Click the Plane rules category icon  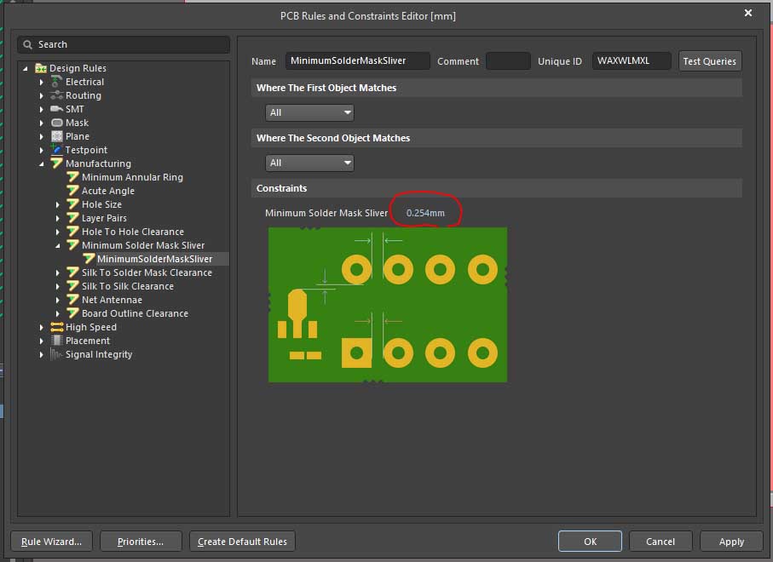(57, 136)
